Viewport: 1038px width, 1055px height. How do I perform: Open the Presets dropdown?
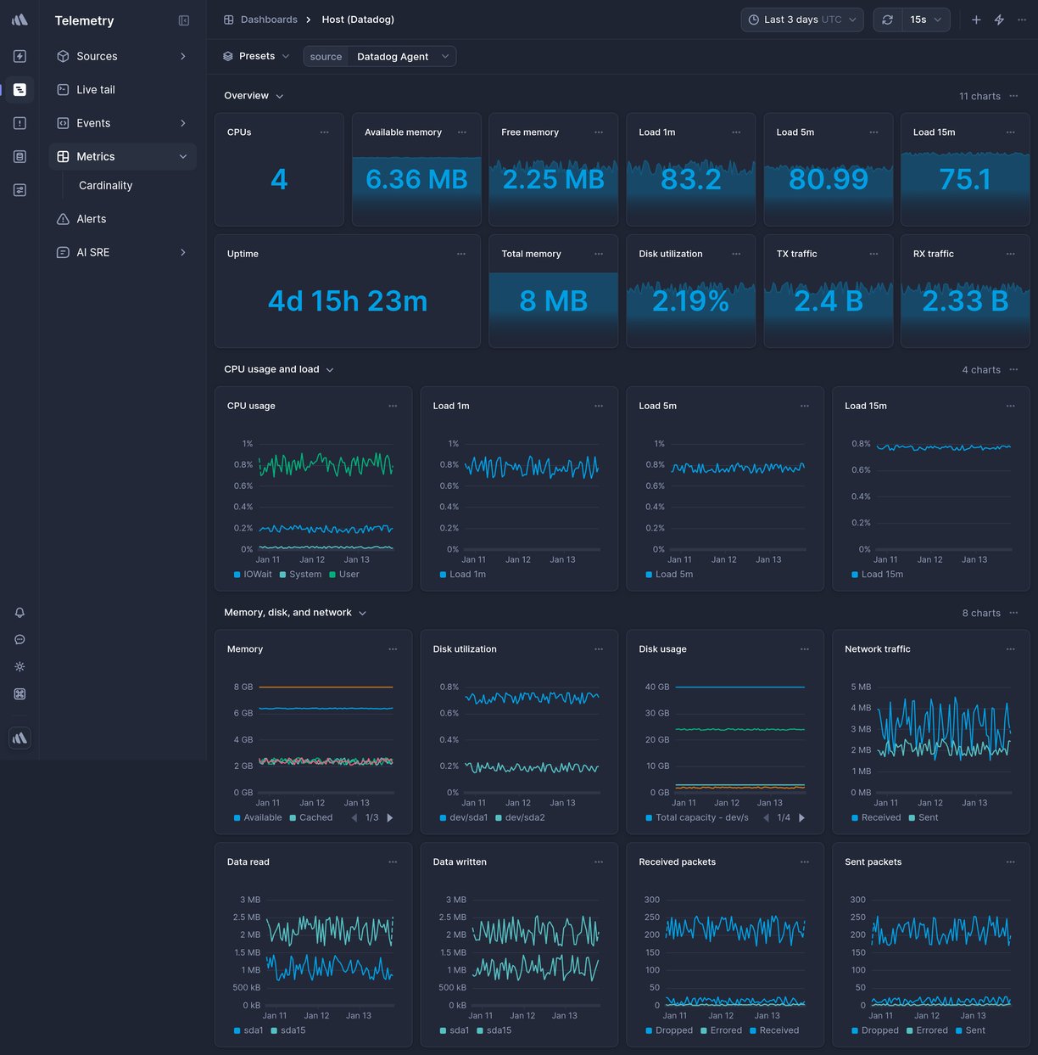pyautogui.click(x=255, y=56)
